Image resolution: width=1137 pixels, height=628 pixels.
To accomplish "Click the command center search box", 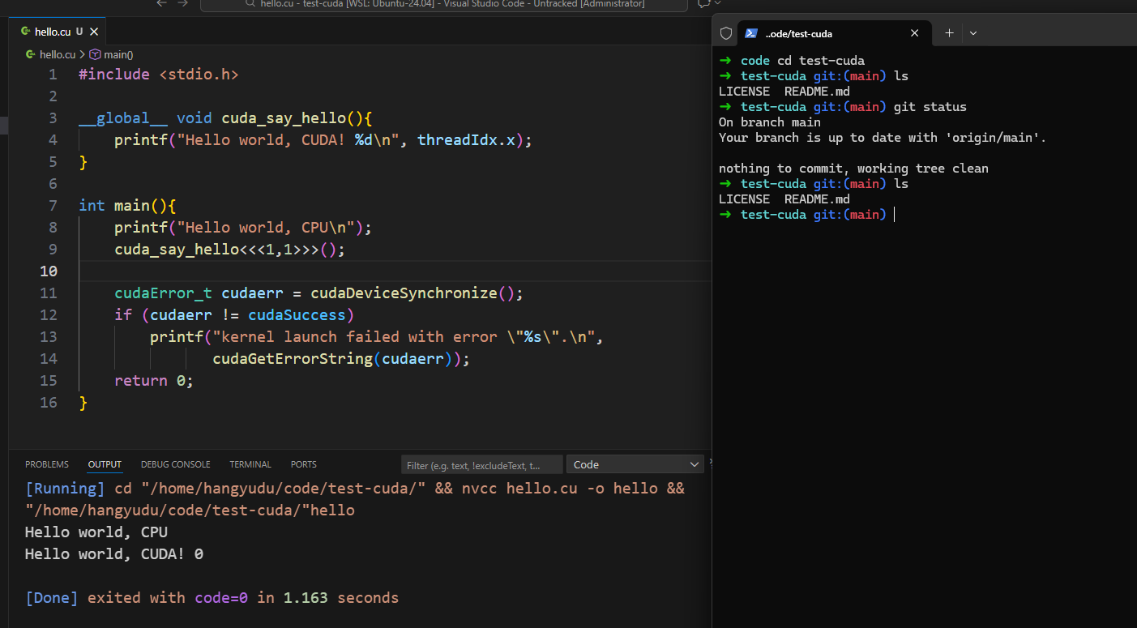I will point(444,4).
